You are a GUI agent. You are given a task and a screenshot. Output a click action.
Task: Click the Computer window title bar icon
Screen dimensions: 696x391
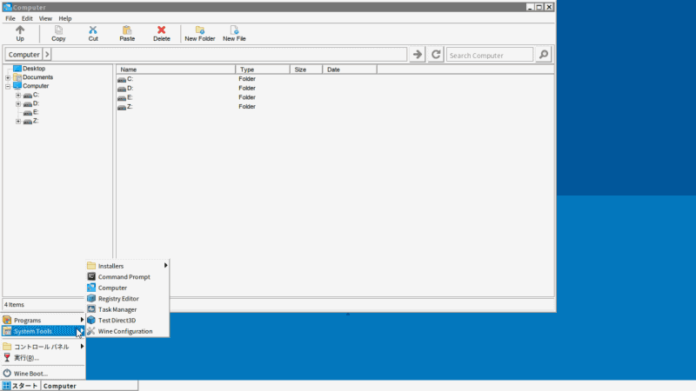[x=7, y=7]
